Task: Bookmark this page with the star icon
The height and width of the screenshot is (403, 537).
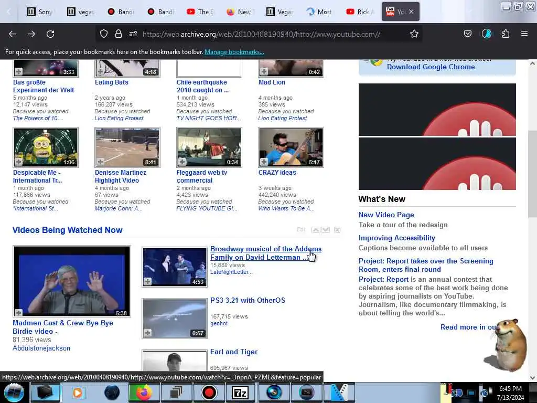Action: pyautogui.click(x=414, y=34)
